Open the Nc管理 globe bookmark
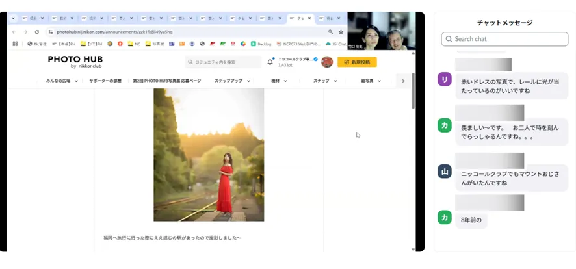The width and height of the screenshot is (576, 269). coord(37,44)
